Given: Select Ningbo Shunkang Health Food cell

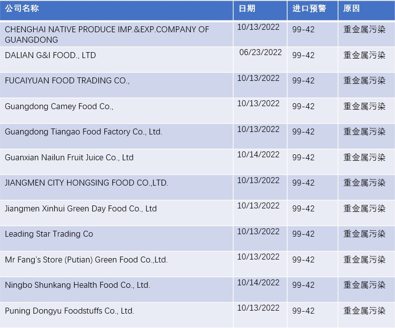Looking at the screenshot, I should pos(78,285).
